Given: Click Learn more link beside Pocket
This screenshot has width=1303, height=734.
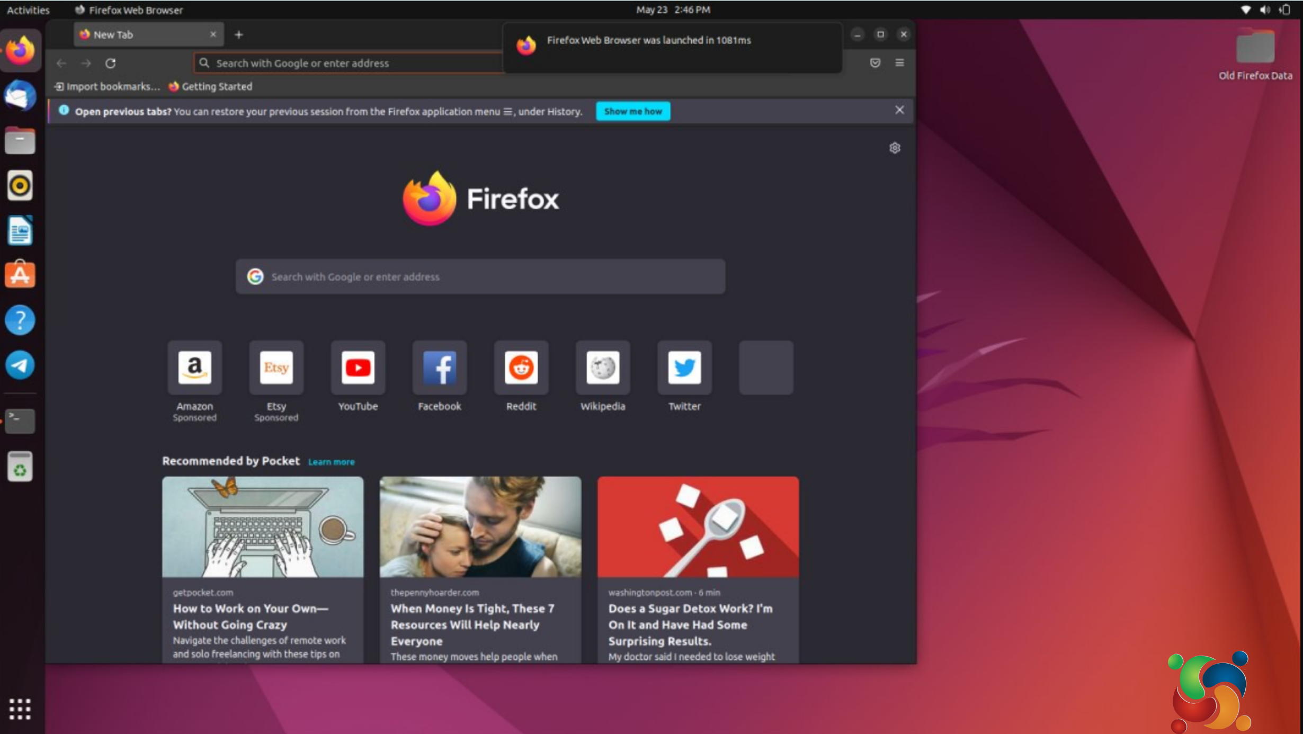Looking at the screenshot, I should tap(332, 462).
